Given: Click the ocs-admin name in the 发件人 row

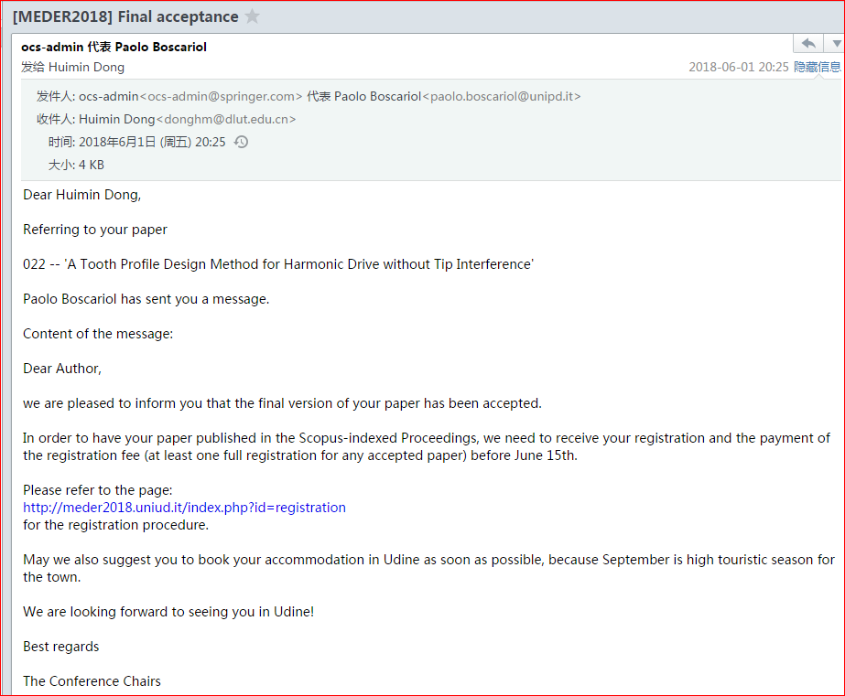Looking at the screenshot, I should coord(108,96).
